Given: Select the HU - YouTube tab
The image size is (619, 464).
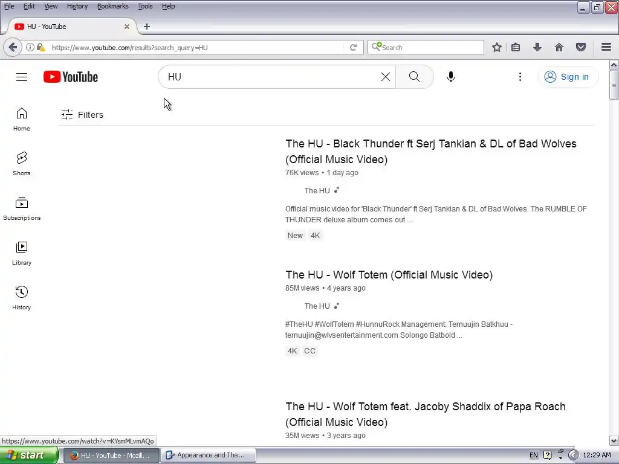Looking at the screenshot, I should (71, 27).
